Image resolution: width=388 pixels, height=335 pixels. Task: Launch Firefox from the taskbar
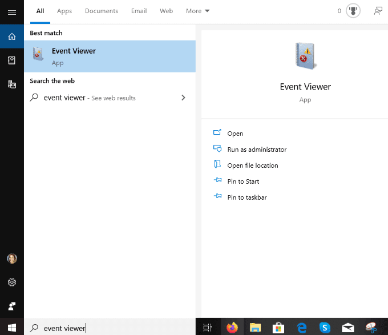pyautogui.click(x=232, y=328)
